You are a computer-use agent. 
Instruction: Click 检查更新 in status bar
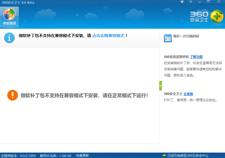pos(82,156)
